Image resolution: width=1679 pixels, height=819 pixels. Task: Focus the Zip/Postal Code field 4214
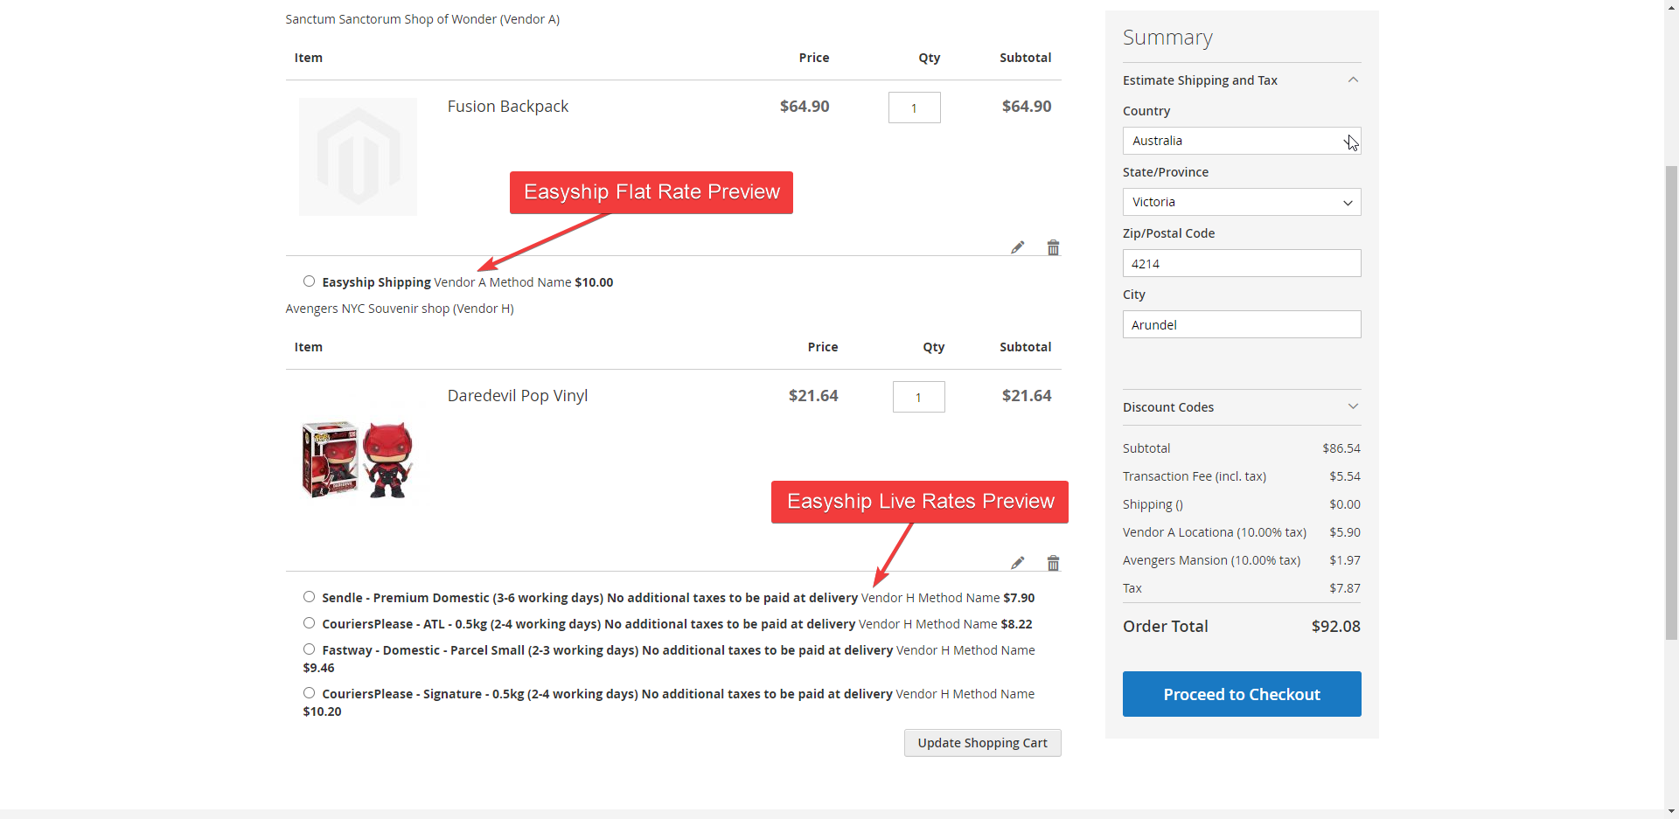[x=1242, y=263]
